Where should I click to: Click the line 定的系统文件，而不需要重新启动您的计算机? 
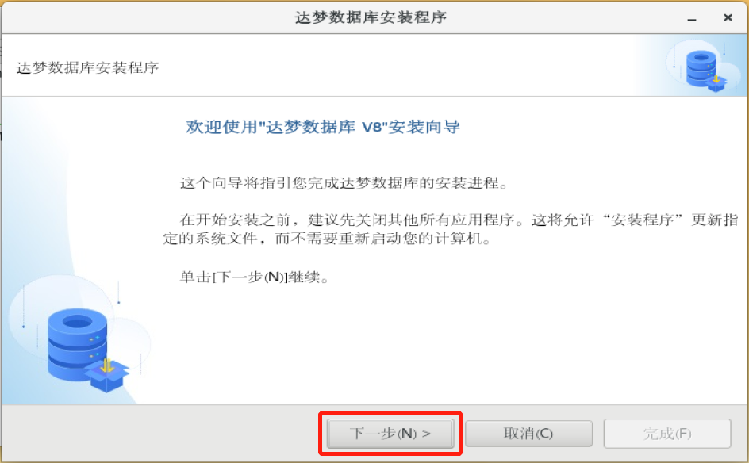327,238
